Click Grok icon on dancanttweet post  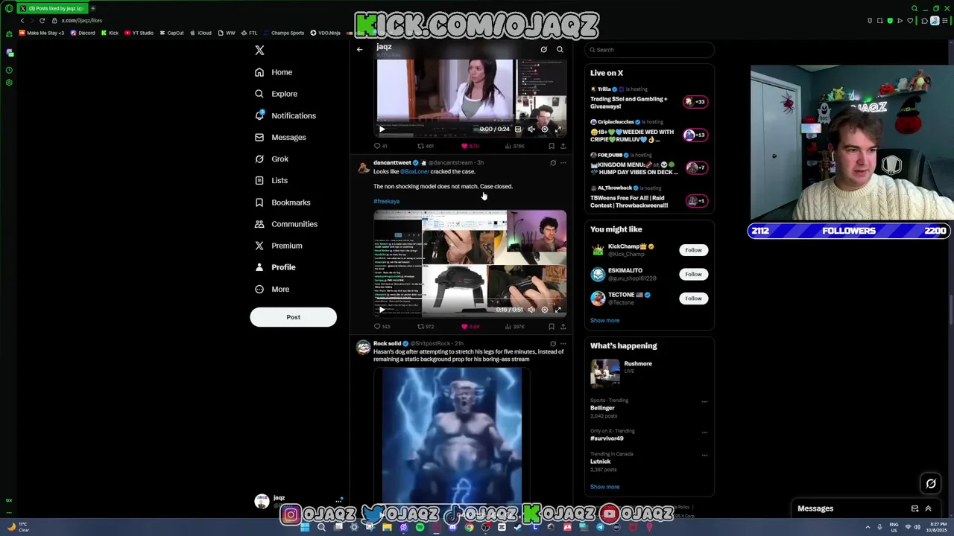click(x=553, y=162)
